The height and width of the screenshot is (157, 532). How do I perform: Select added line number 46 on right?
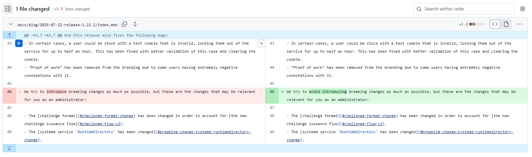pos(272,92)
